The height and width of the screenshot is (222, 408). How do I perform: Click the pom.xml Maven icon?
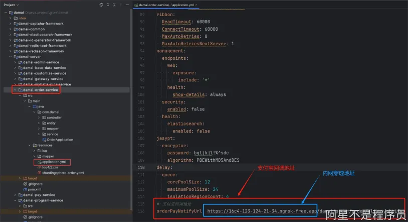[x=25, y=189]
